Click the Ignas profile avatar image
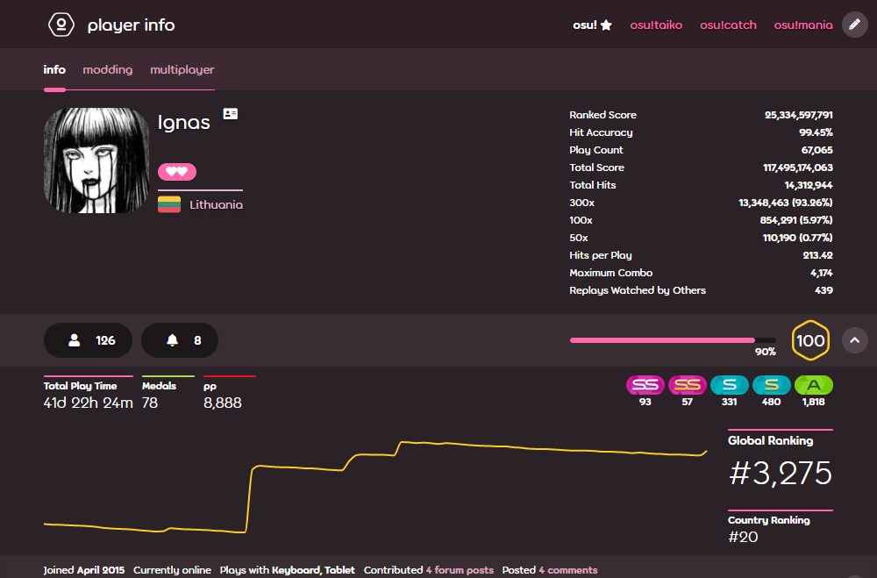The height and width of the screenshot is (578, 877). coord(96,161)
